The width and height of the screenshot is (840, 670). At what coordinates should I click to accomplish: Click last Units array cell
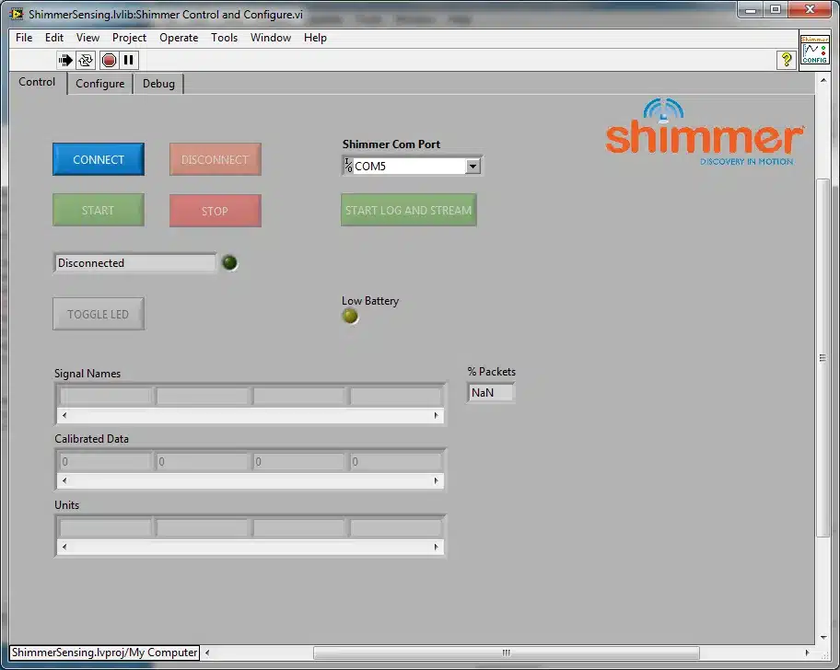pos(396,528)
